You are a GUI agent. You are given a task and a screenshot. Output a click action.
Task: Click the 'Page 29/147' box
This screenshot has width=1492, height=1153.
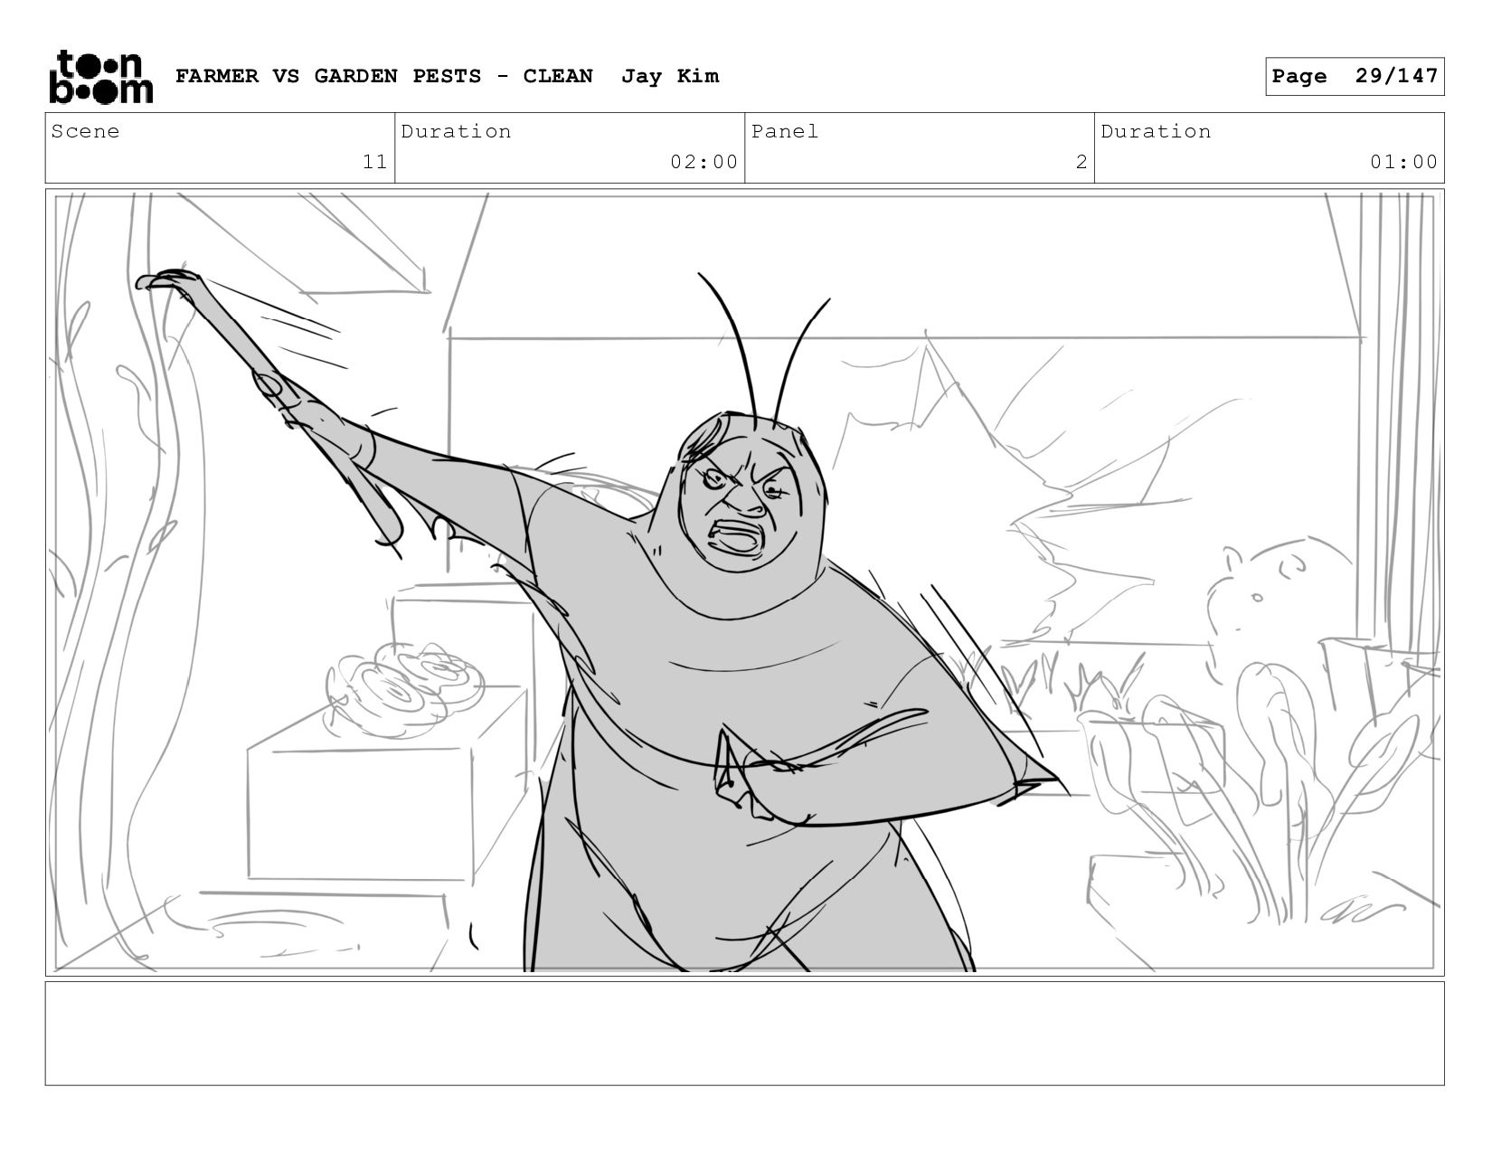(x=1355, y=76)
